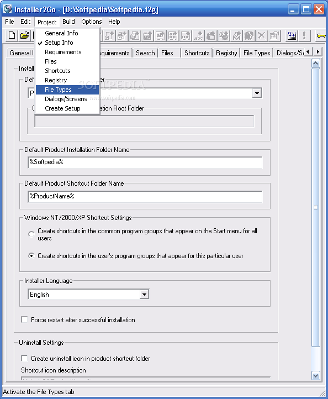Viewport: 328px width, 399px height.
Task: Open the Installer Language English dropdown
Action: (x=144, y=295)
